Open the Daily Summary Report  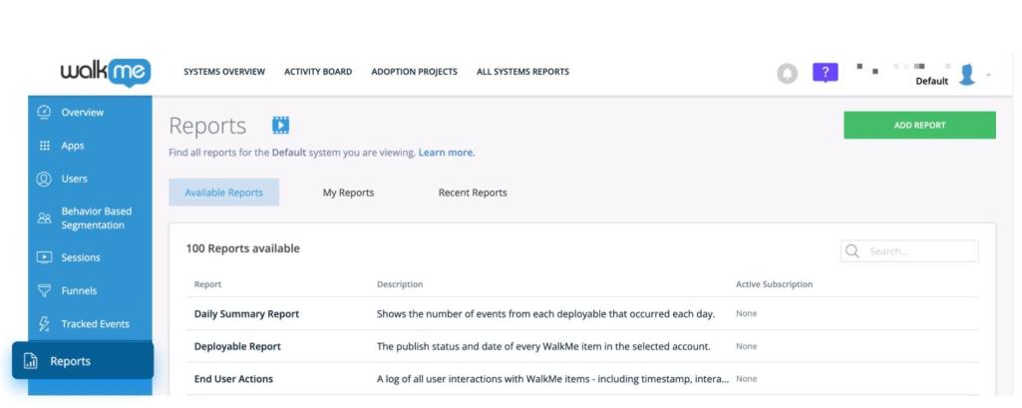246,314
